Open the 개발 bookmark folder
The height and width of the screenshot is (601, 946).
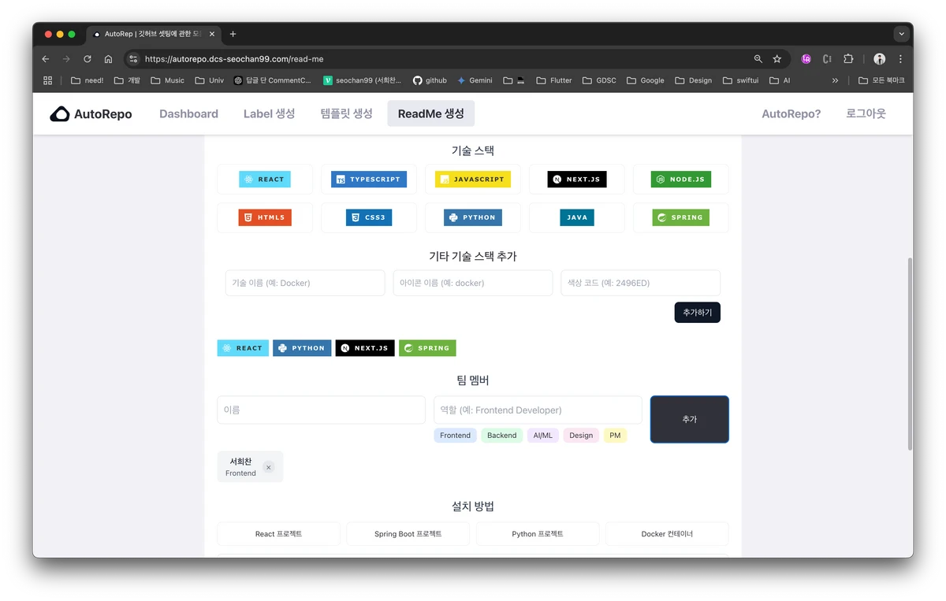(126, 80)
